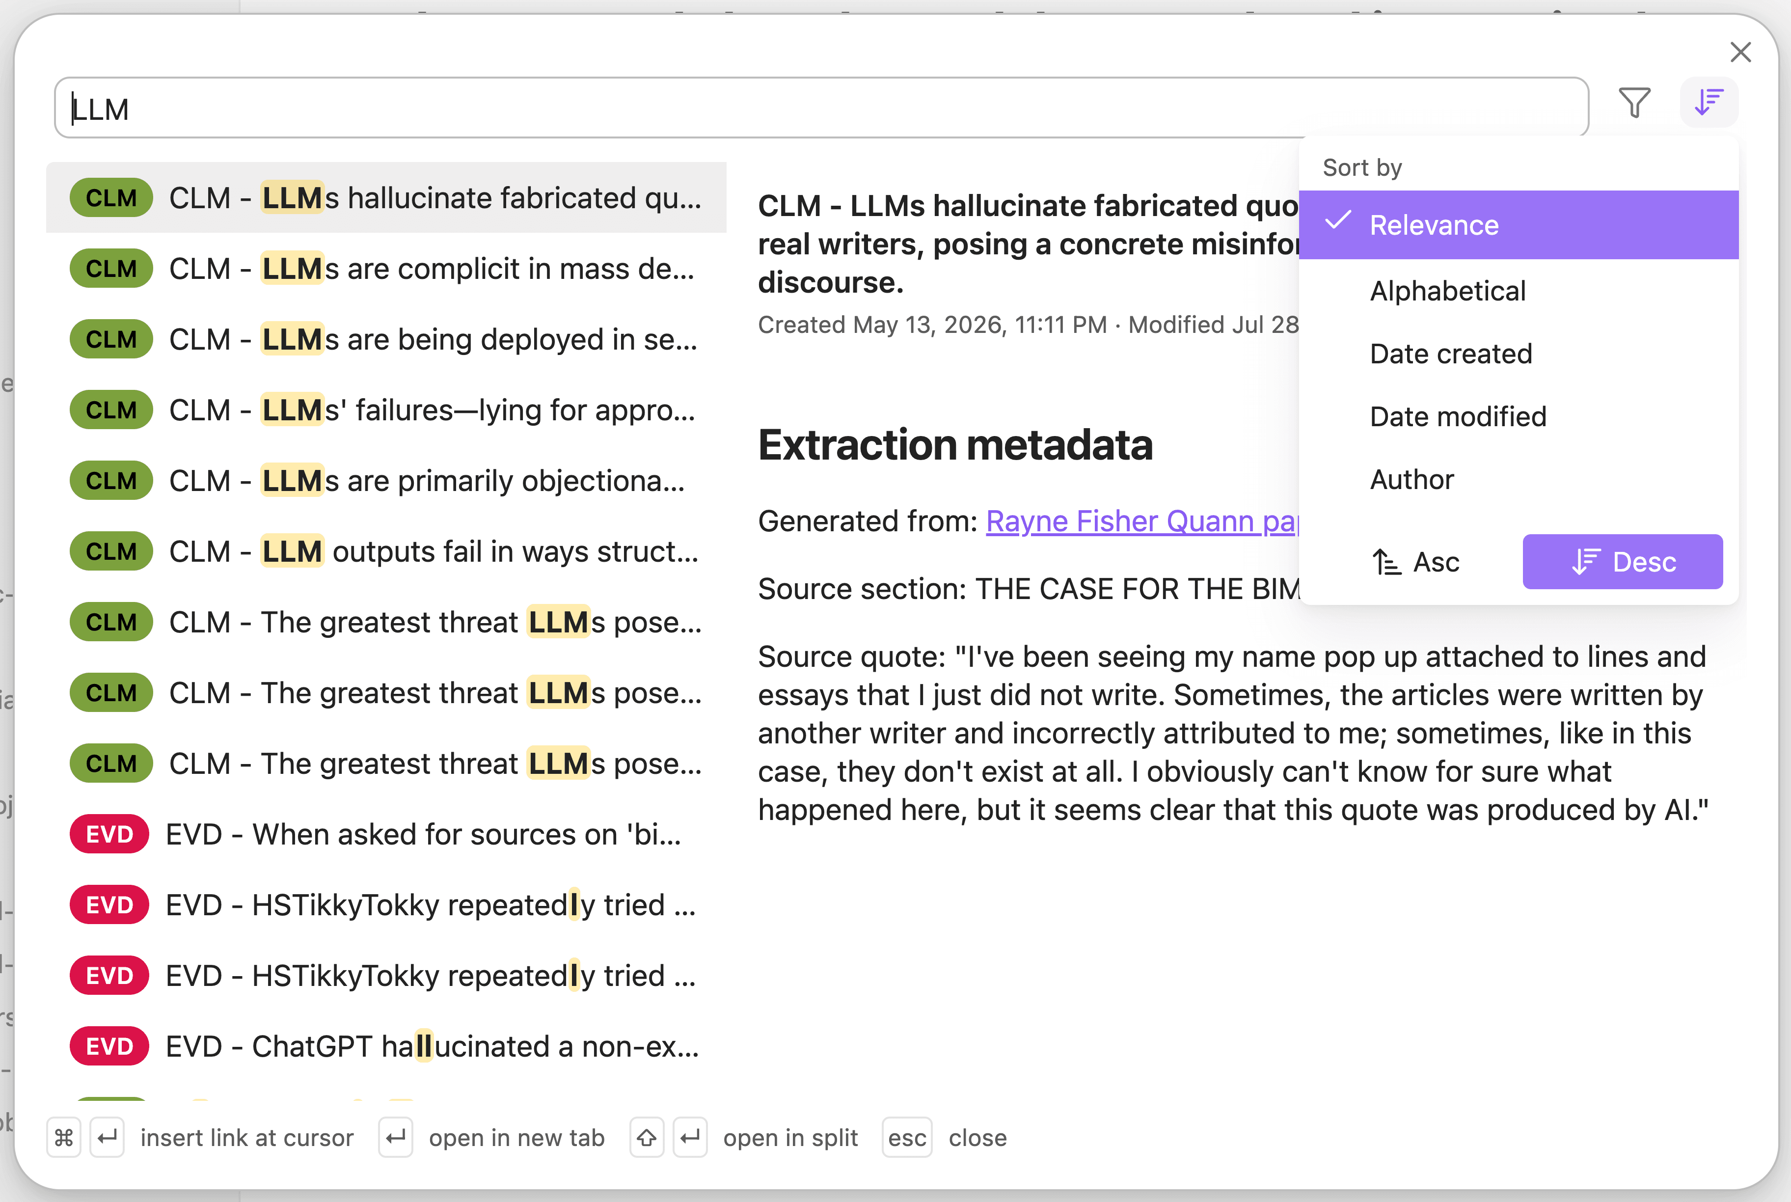Viewport: 1791px width, 1202px height.
Task: Click CLM badge on 'LLMs hallucinate fabricated' row
Action: [x=111, y=198]
